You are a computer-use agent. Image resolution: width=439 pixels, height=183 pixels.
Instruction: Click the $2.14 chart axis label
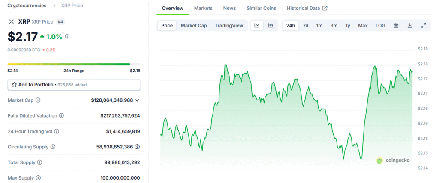[422, 168]
